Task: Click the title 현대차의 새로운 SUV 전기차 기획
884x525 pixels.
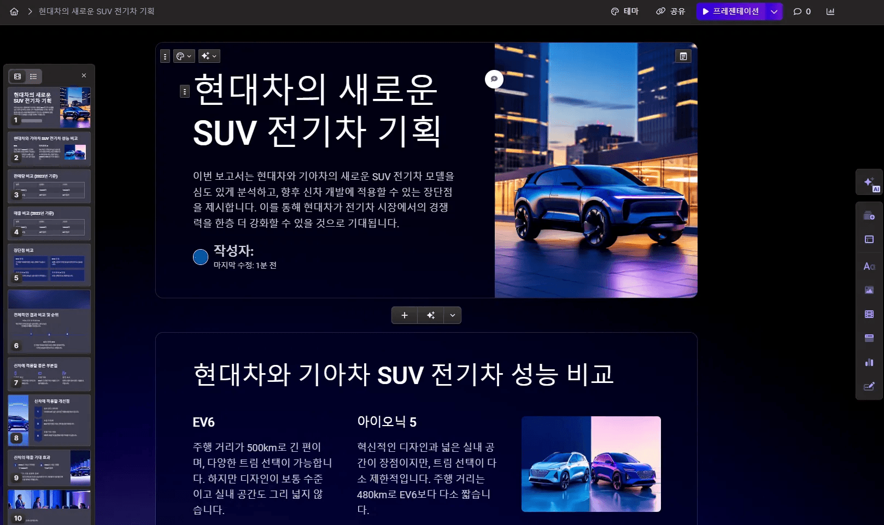Action: pyautogui.click(x=317, y=111)
